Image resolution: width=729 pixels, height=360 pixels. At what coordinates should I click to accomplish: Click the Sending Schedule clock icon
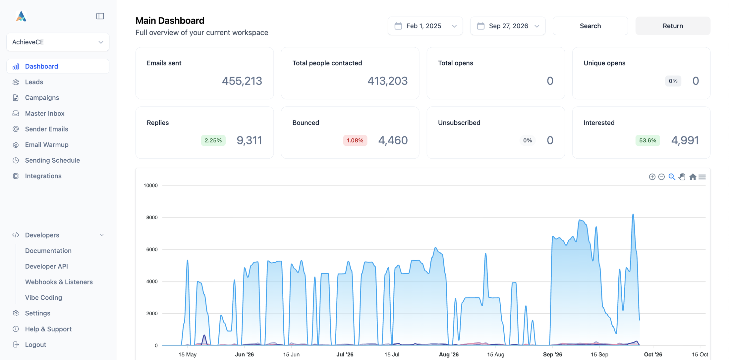click(16, 160)
